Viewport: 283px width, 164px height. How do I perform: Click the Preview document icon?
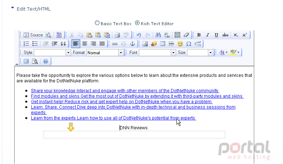coord(49,35)
